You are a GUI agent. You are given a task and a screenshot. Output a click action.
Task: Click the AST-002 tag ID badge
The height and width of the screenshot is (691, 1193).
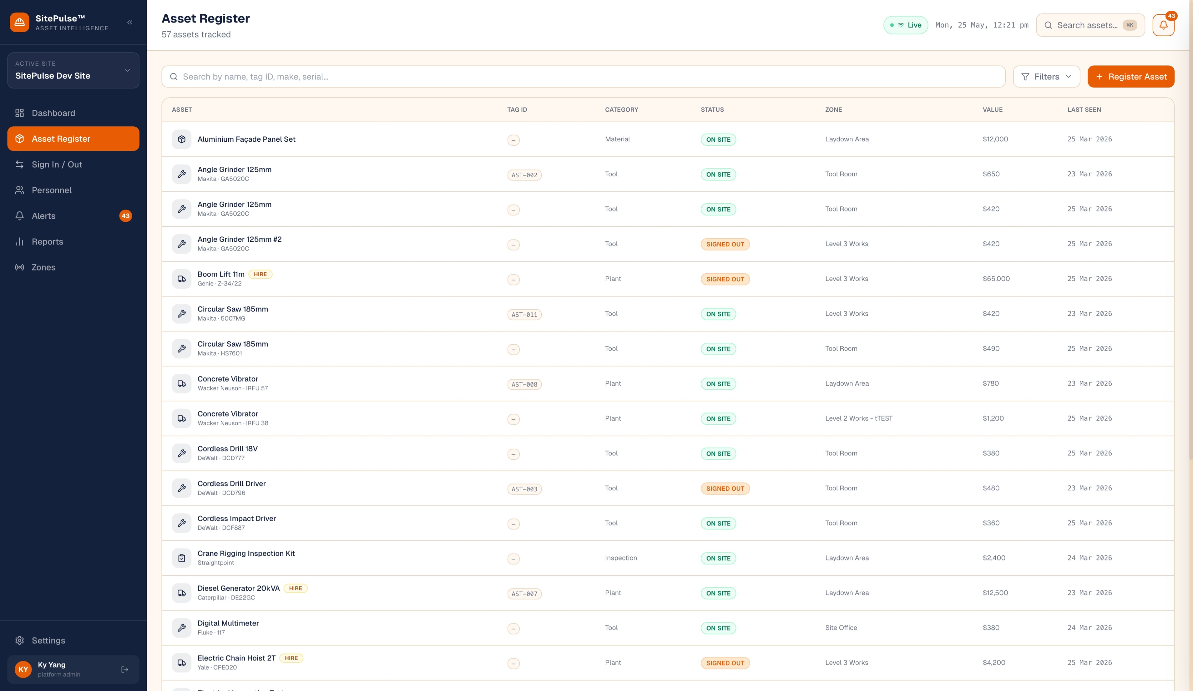click(x=524, y=175)
